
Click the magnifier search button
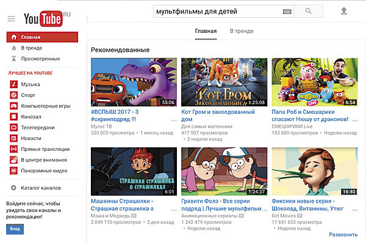309,11
